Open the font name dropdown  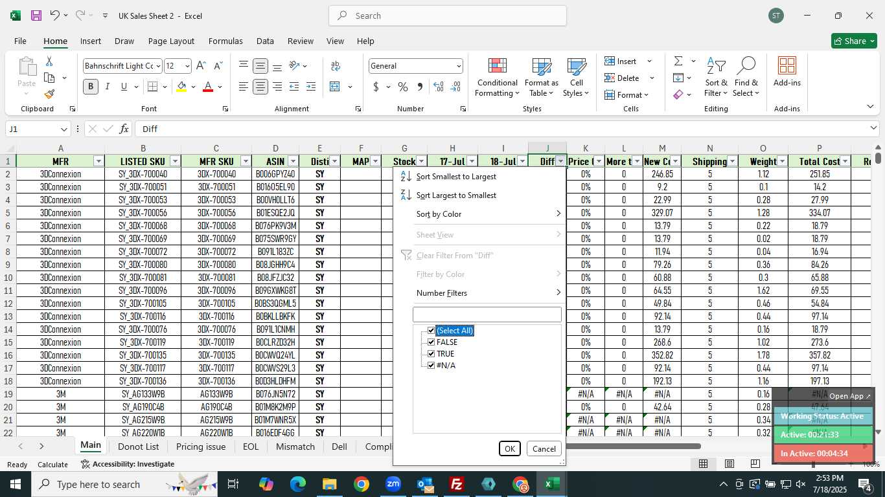coord(157,66)
